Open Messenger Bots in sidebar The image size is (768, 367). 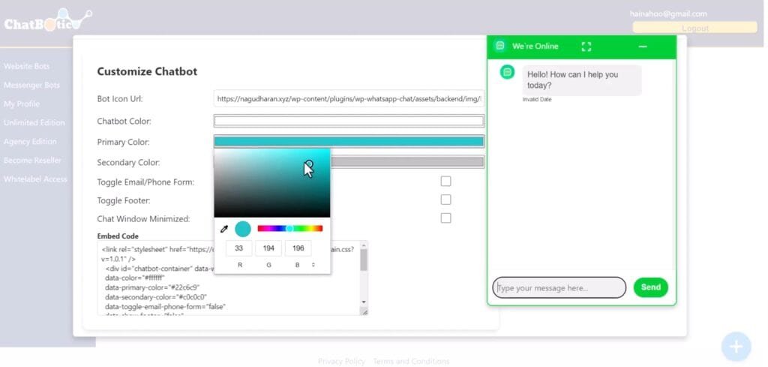31,85
